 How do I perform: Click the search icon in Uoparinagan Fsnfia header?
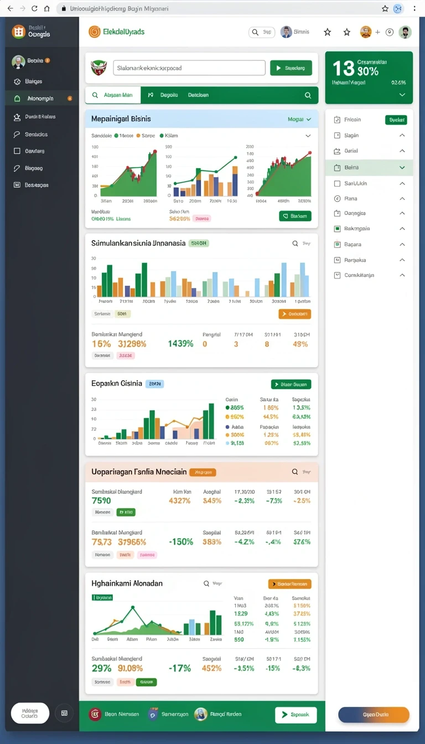295,472
